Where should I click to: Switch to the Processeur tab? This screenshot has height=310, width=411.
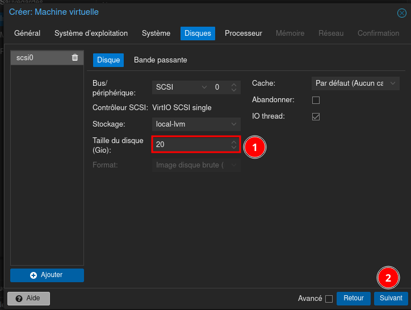pos(243,33)
